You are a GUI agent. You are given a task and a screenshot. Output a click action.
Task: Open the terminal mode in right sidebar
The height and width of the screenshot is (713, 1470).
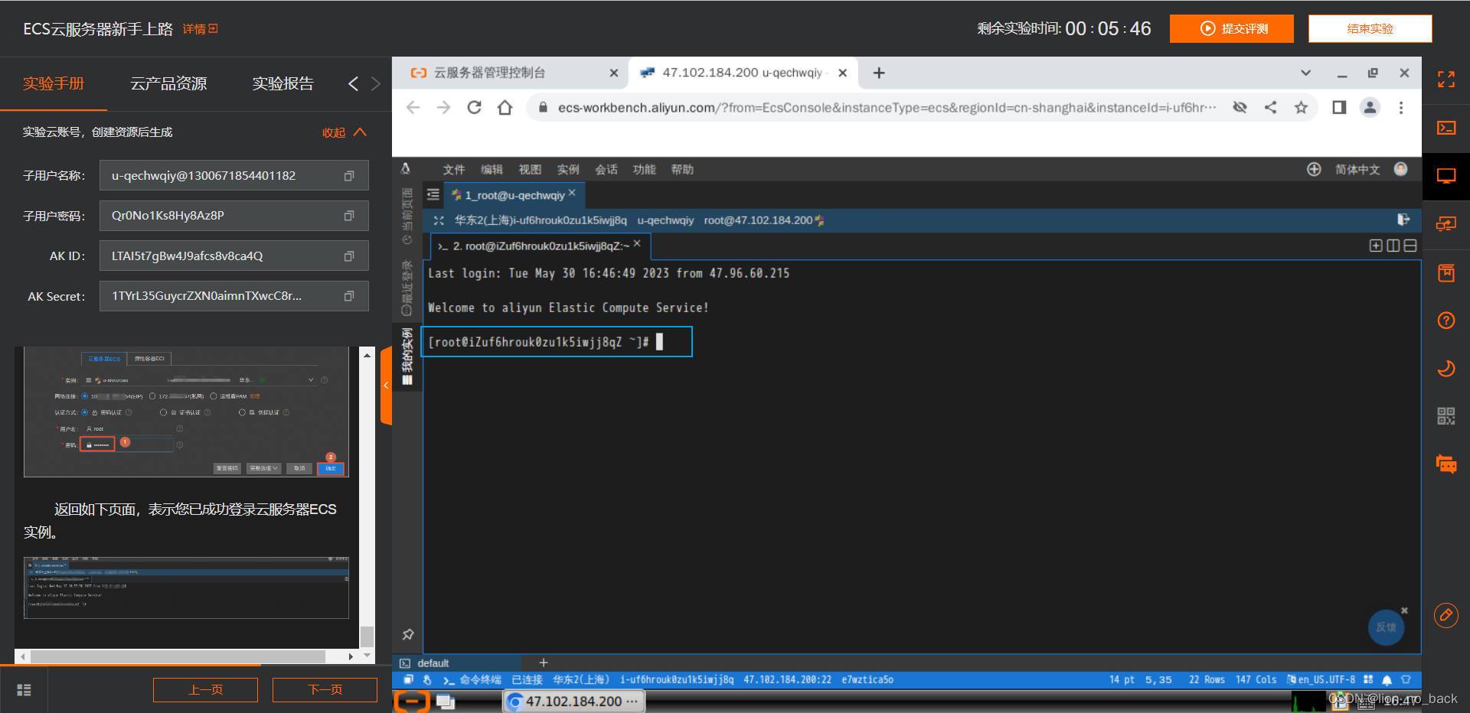[1446, 128]
